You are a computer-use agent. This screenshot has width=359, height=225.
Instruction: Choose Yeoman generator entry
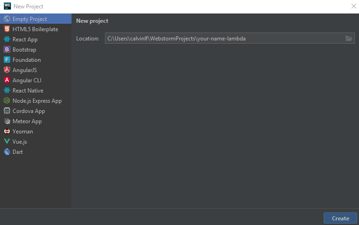(x=36, y=131)
